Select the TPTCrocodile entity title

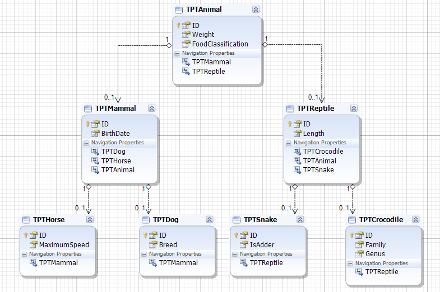click(381, 219)
